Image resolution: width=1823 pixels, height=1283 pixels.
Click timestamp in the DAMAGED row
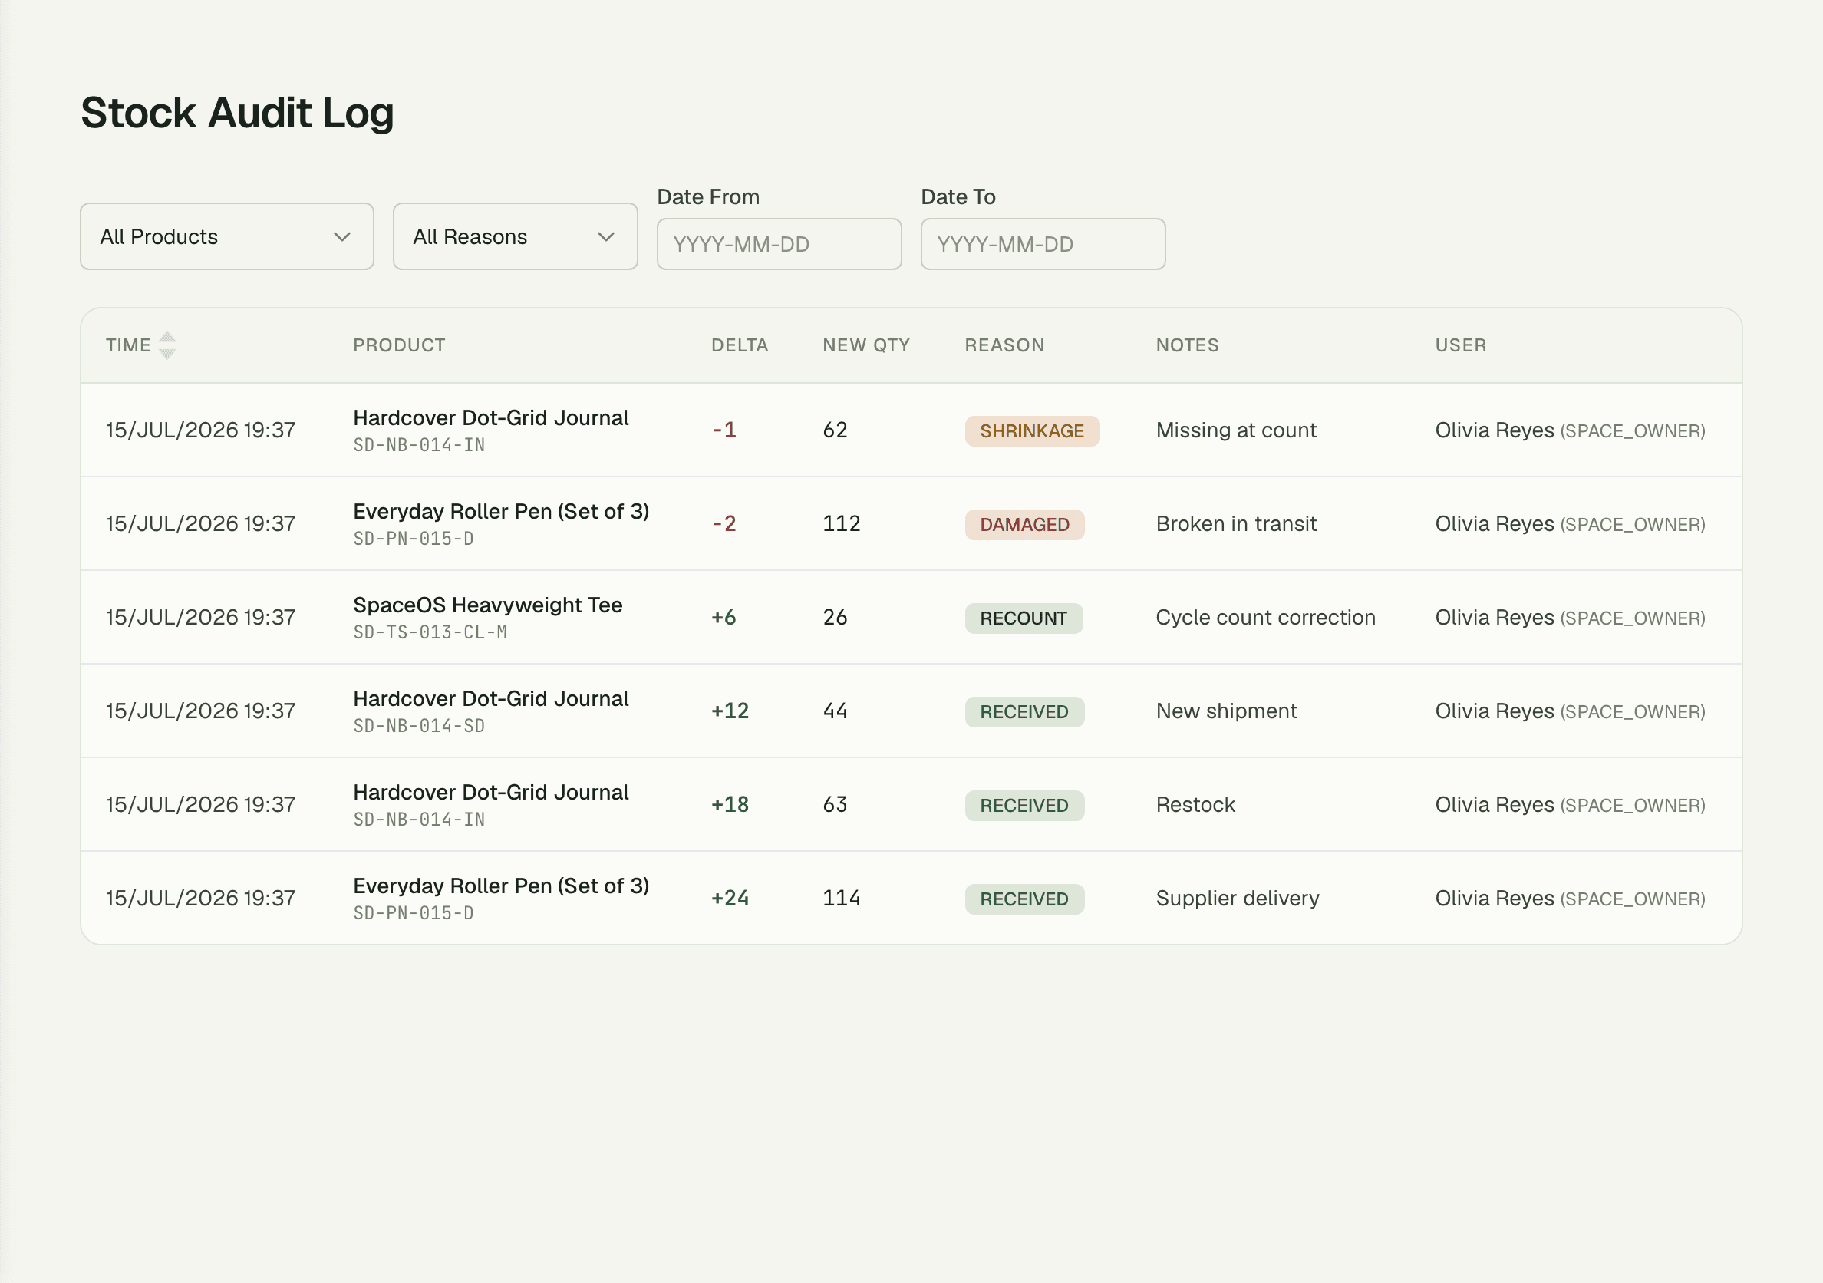201,524
